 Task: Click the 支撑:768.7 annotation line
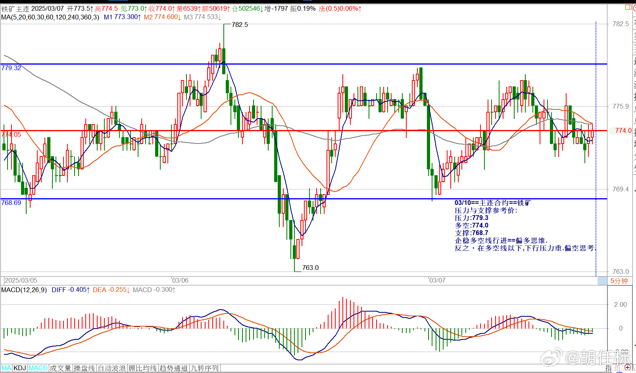pyautogui.click(x=471, y=233)
